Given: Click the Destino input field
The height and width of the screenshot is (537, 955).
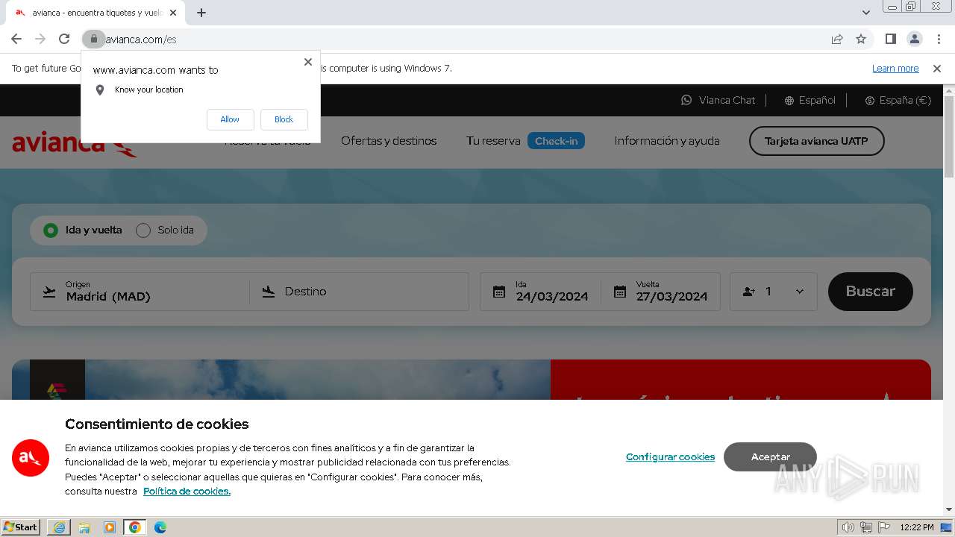Looking at the screenshot, I should coord(360,292).
